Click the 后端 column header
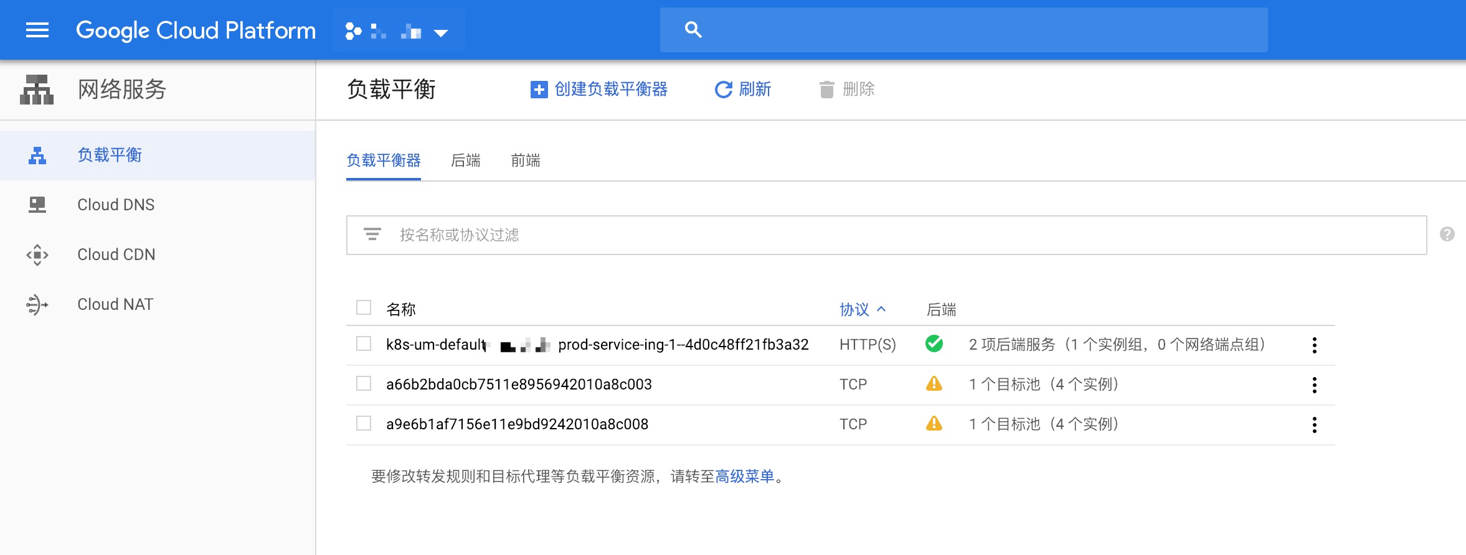1466x555 pixels. click(942, 309)
